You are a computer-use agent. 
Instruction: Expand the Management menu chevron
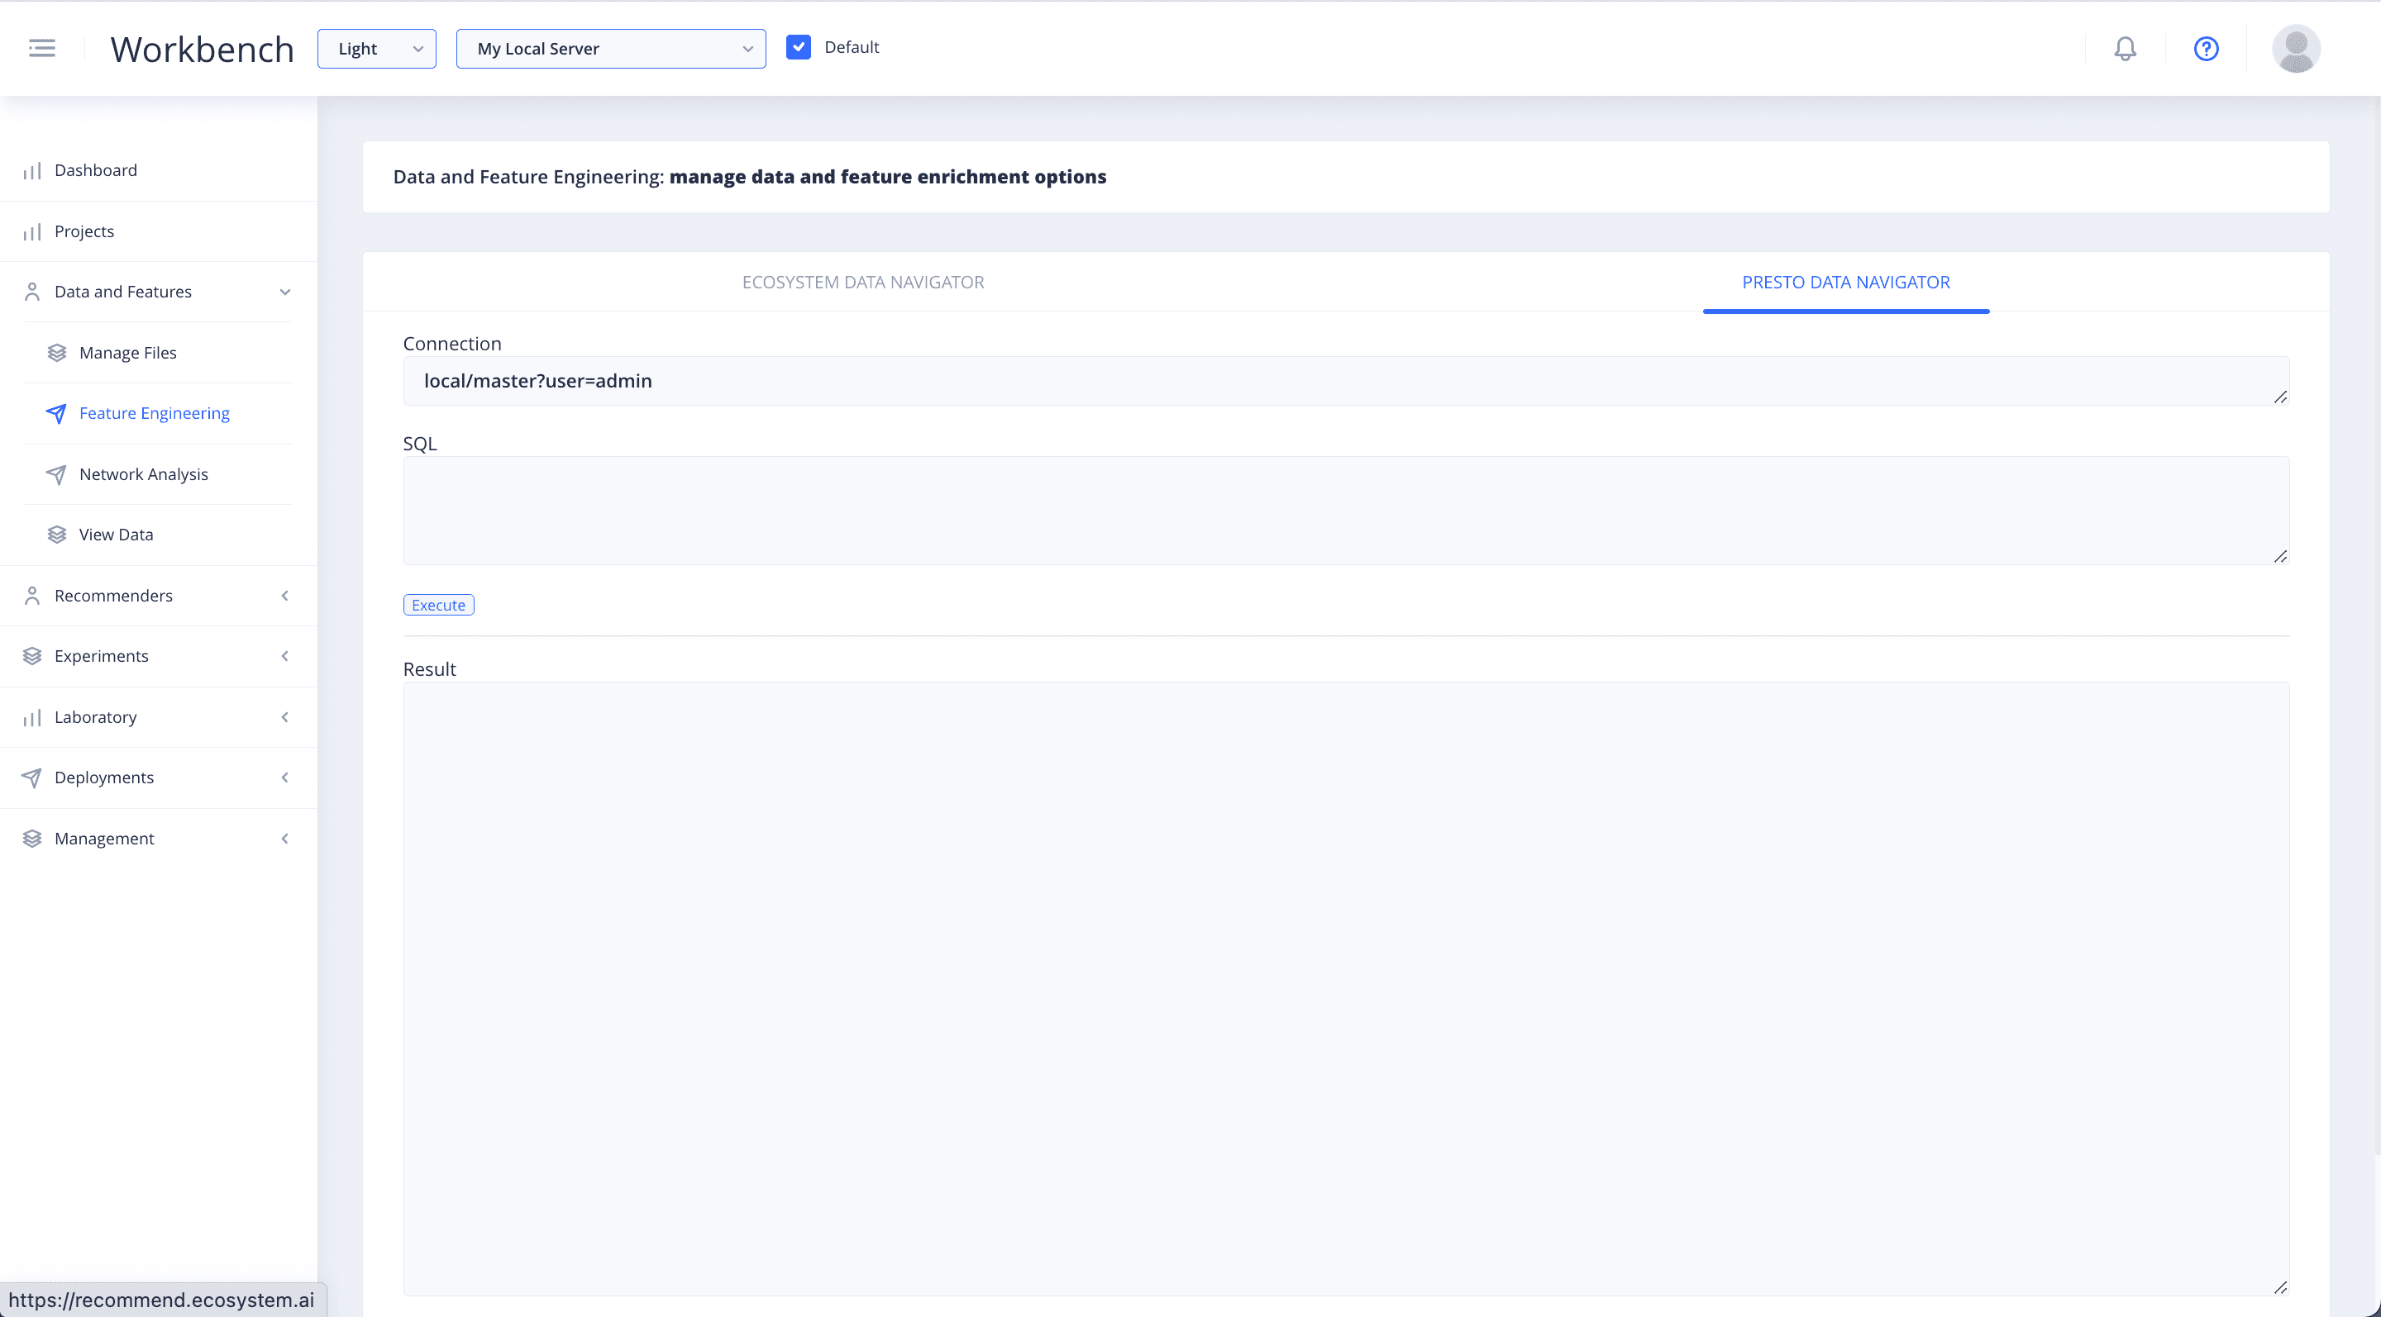tap(284, 839)
